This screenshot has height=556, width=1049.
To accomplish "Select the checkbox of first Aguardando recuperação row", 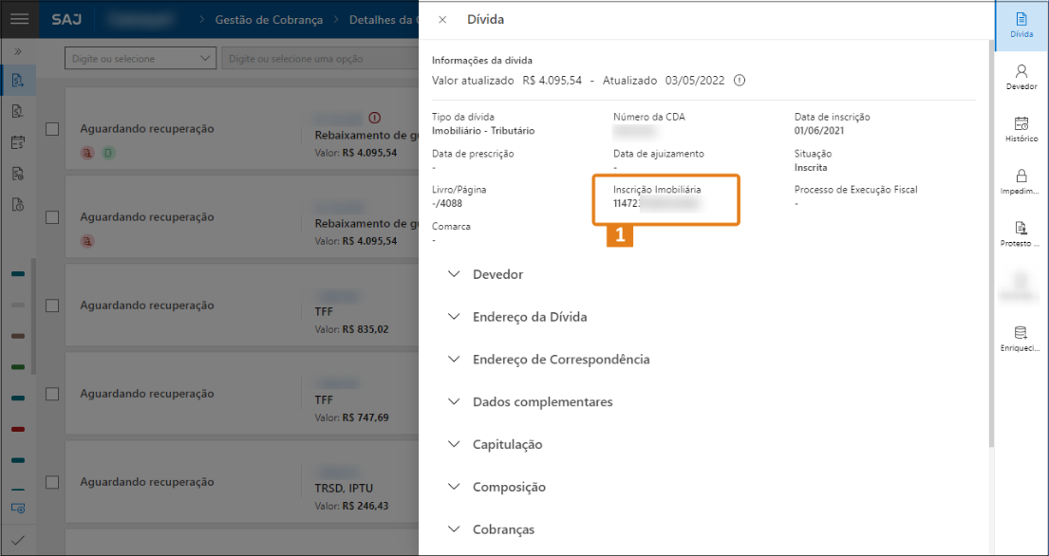I will click(53, 129).
